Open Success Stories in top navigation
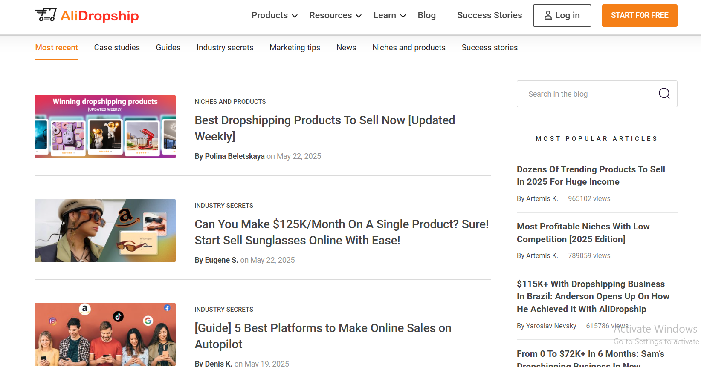The image size is (701, 367). (490, 15)
